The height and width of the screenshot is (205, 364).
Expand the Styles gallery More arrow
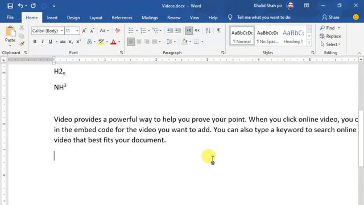(x=309, y=43)
